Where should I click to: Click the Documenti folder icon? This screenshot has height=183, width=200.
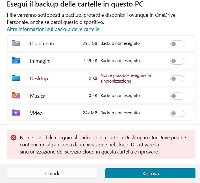click(16, 43)
